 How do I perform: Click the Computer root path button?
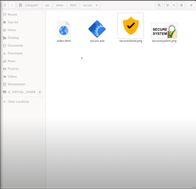(x=29, y=5)
